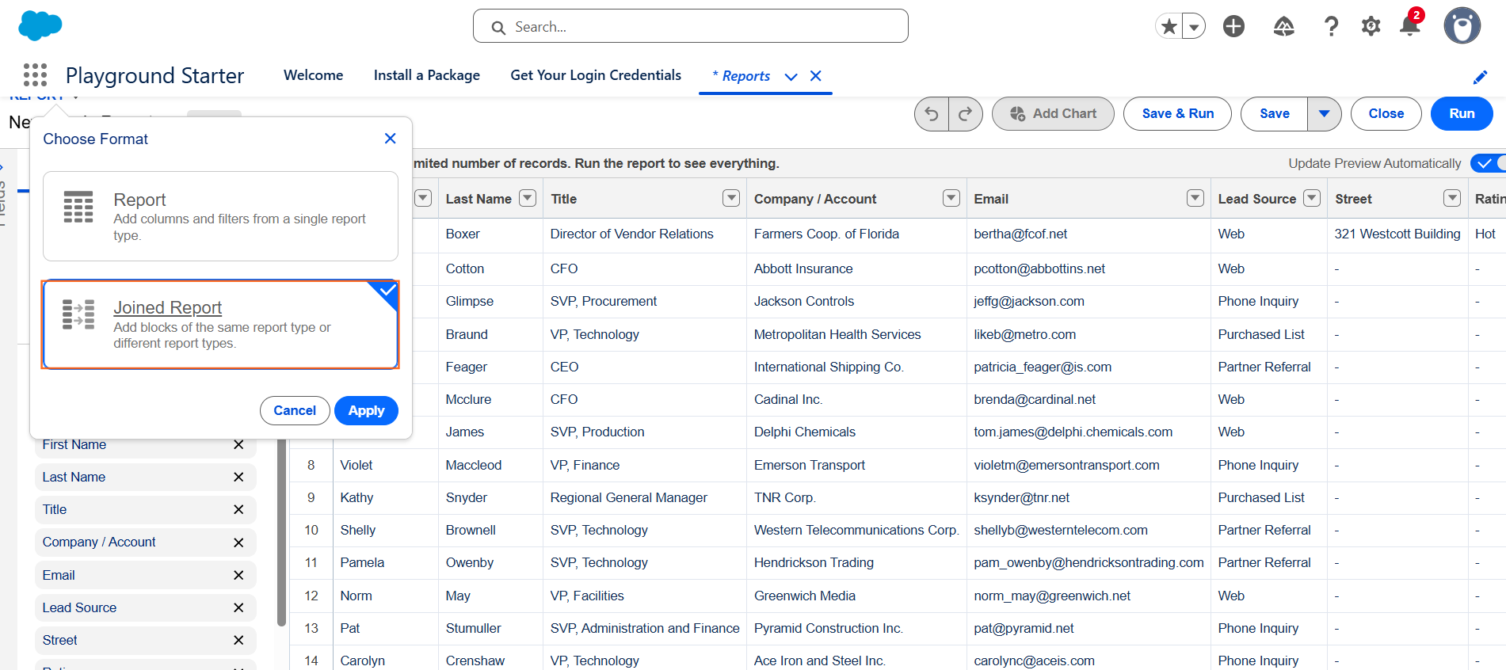Open Get Your Login Credentials tab
Viewport: 1506px width, 670px height.
coord(596,75)
